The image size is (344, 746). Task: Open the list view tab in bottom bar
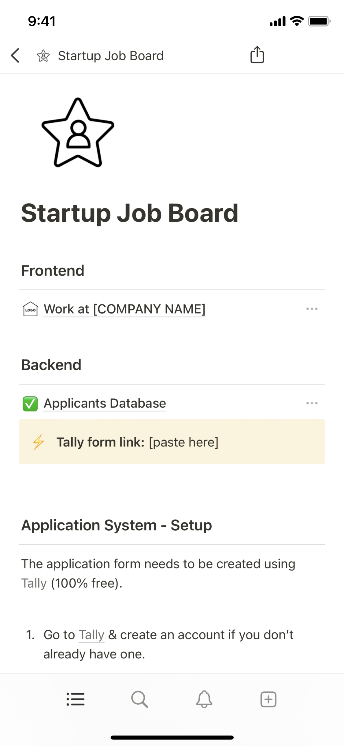[76, 699]
